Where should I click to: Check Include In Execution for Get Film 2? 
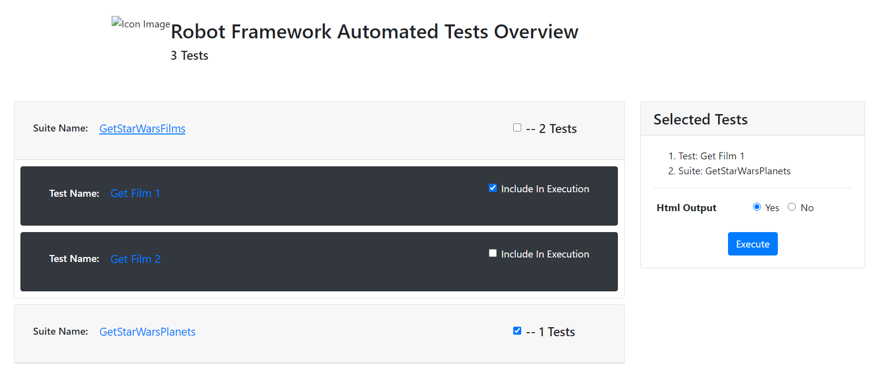(x=493, y=253)
